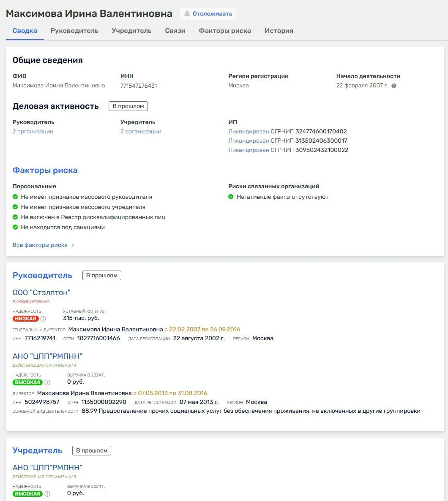448x501 pixels.
Task: Open the Учредитель section heading link
Action: tap(38, 450)
